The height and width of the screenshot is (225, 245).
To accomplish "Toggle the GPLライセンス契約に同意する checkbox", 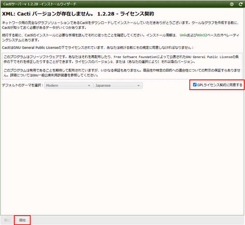I will [194, 85].
